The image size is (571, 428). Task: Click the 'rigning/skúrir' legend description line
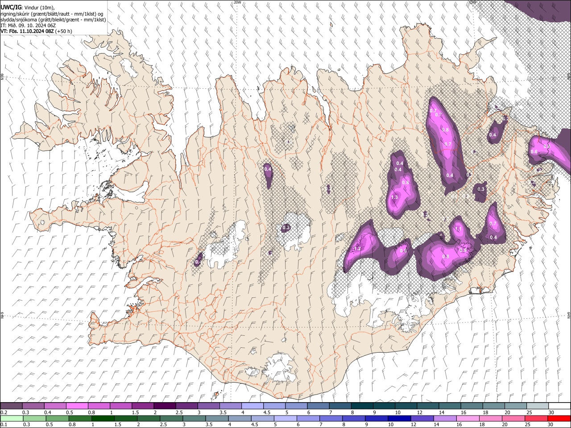[52, 14]
